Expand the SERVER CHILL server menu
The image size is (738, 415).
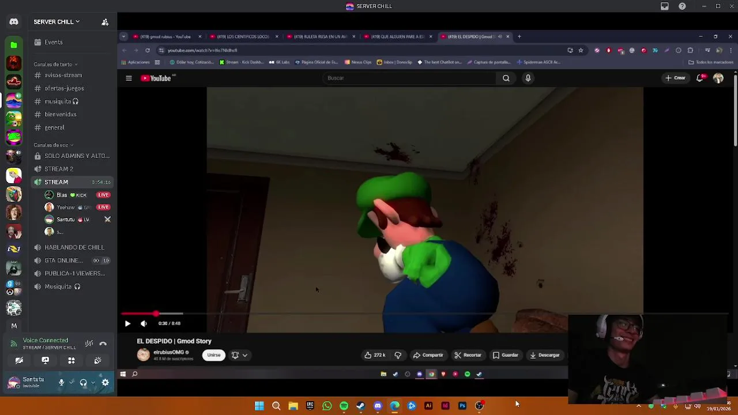click(57, 22)
